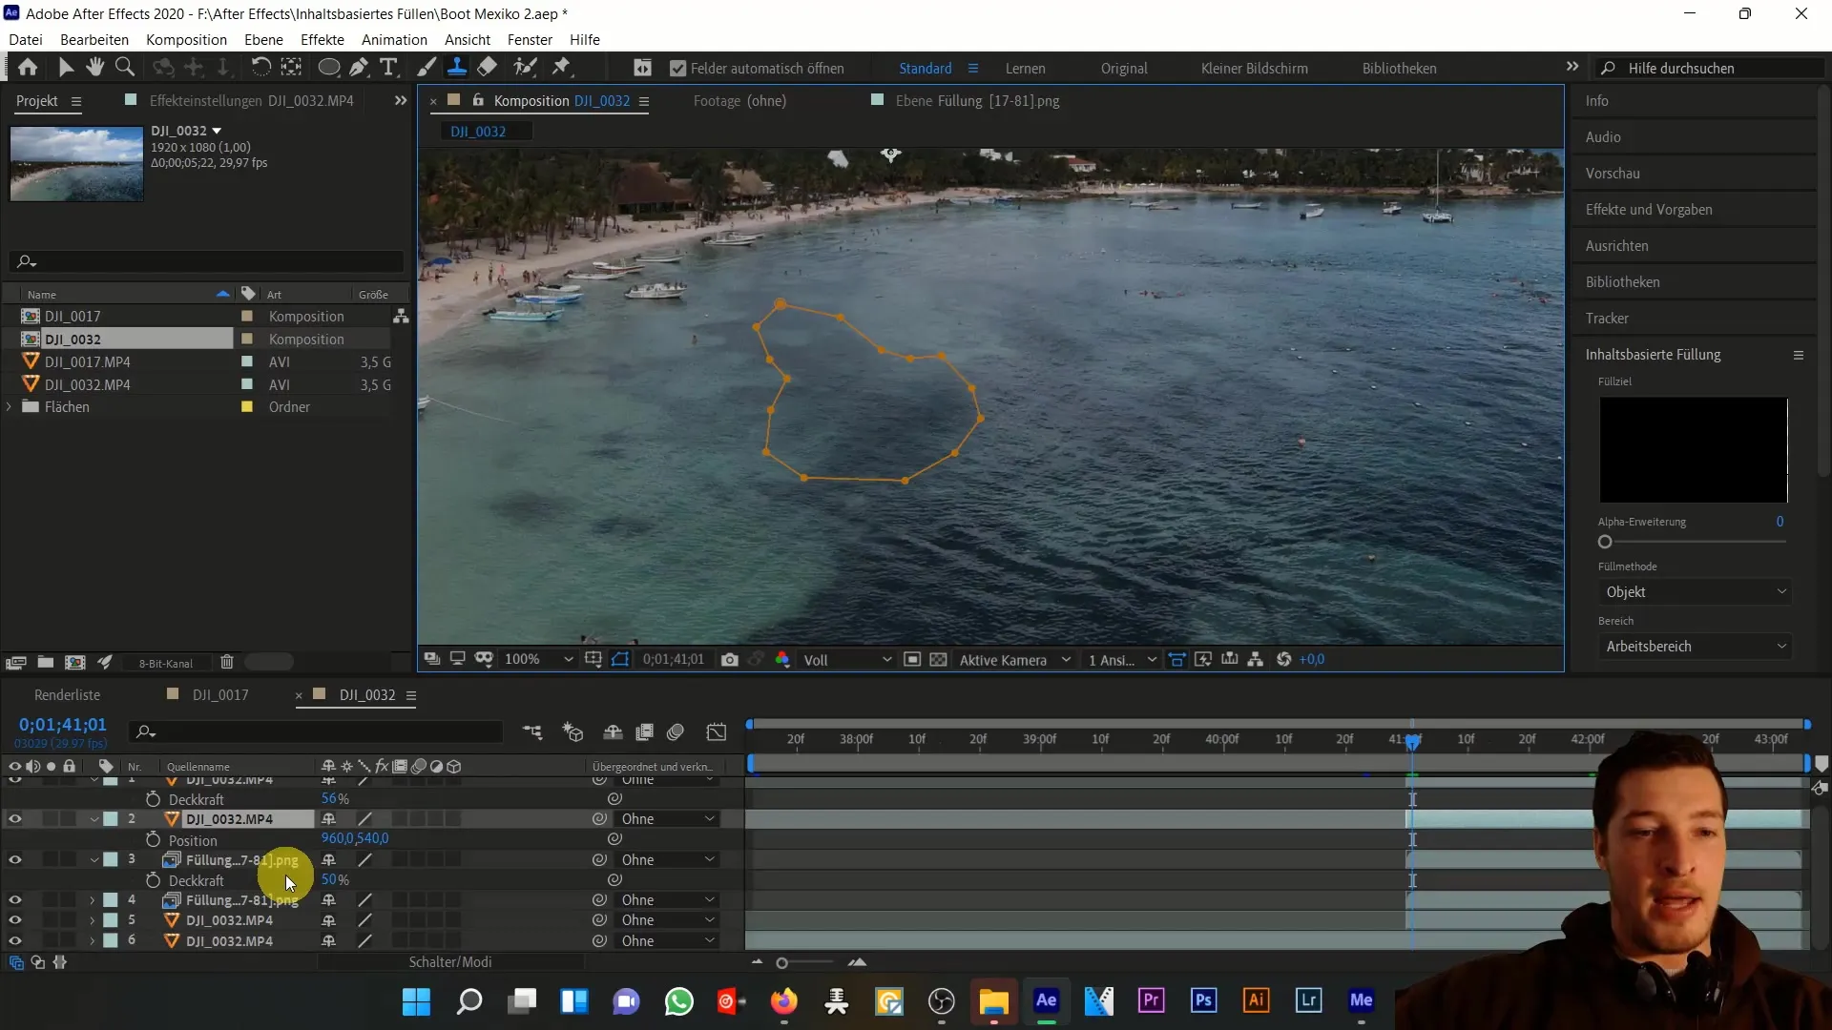Open the Komposition menu

[x=186, y=40]
